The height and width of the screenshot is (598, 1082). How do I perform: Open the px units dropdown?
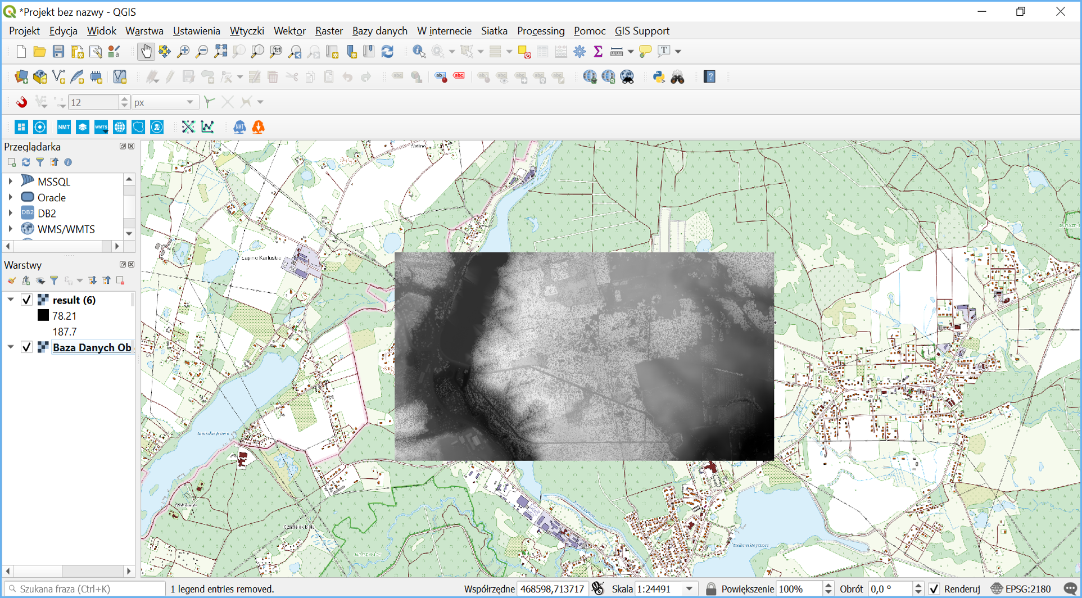pos(189,102)
